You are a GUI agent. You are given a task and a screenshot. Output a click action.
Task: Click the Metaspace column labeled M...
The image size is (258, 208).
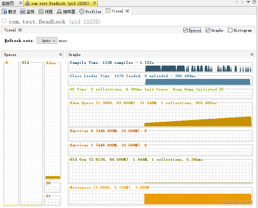click(11, 135)
